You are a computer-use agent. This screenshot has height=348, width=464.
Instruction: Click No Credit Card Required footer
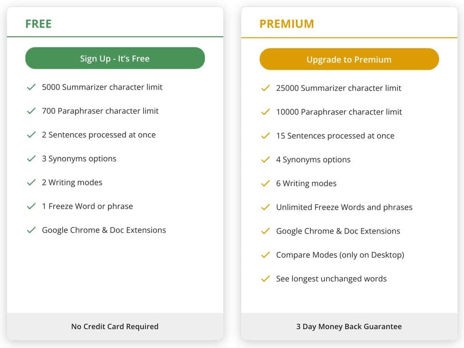(x=115, y=327)
